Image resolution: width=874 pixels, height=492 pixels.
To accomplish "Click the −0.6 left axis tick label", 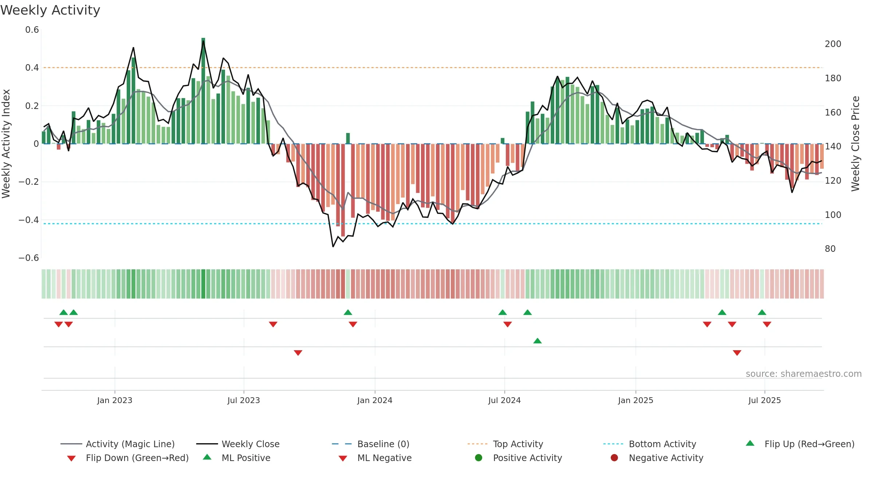I will [29, 258].
